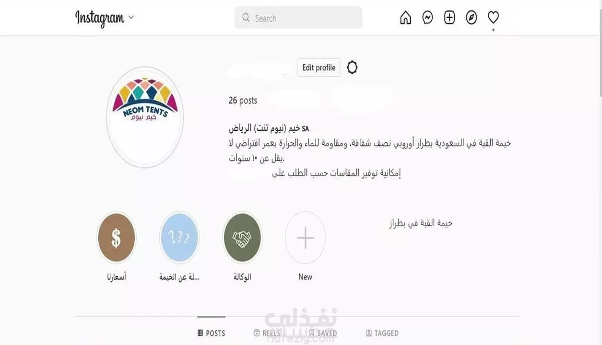Viewport: 602px width, 345px height.
Task: Open the Explore compass icon
Action: click(472, 18)
